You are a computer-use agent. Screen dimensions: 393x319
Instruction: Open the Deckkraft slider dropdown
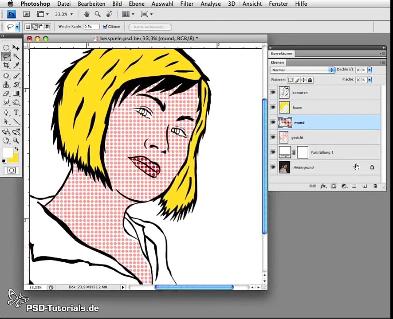click(369, 70)
